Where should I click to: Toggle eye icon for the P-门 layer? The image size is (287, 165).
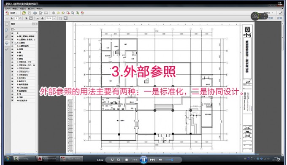point(12,94)
